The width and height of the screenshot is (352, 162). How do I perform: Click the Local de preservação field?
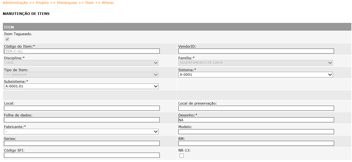coord(256,108)
